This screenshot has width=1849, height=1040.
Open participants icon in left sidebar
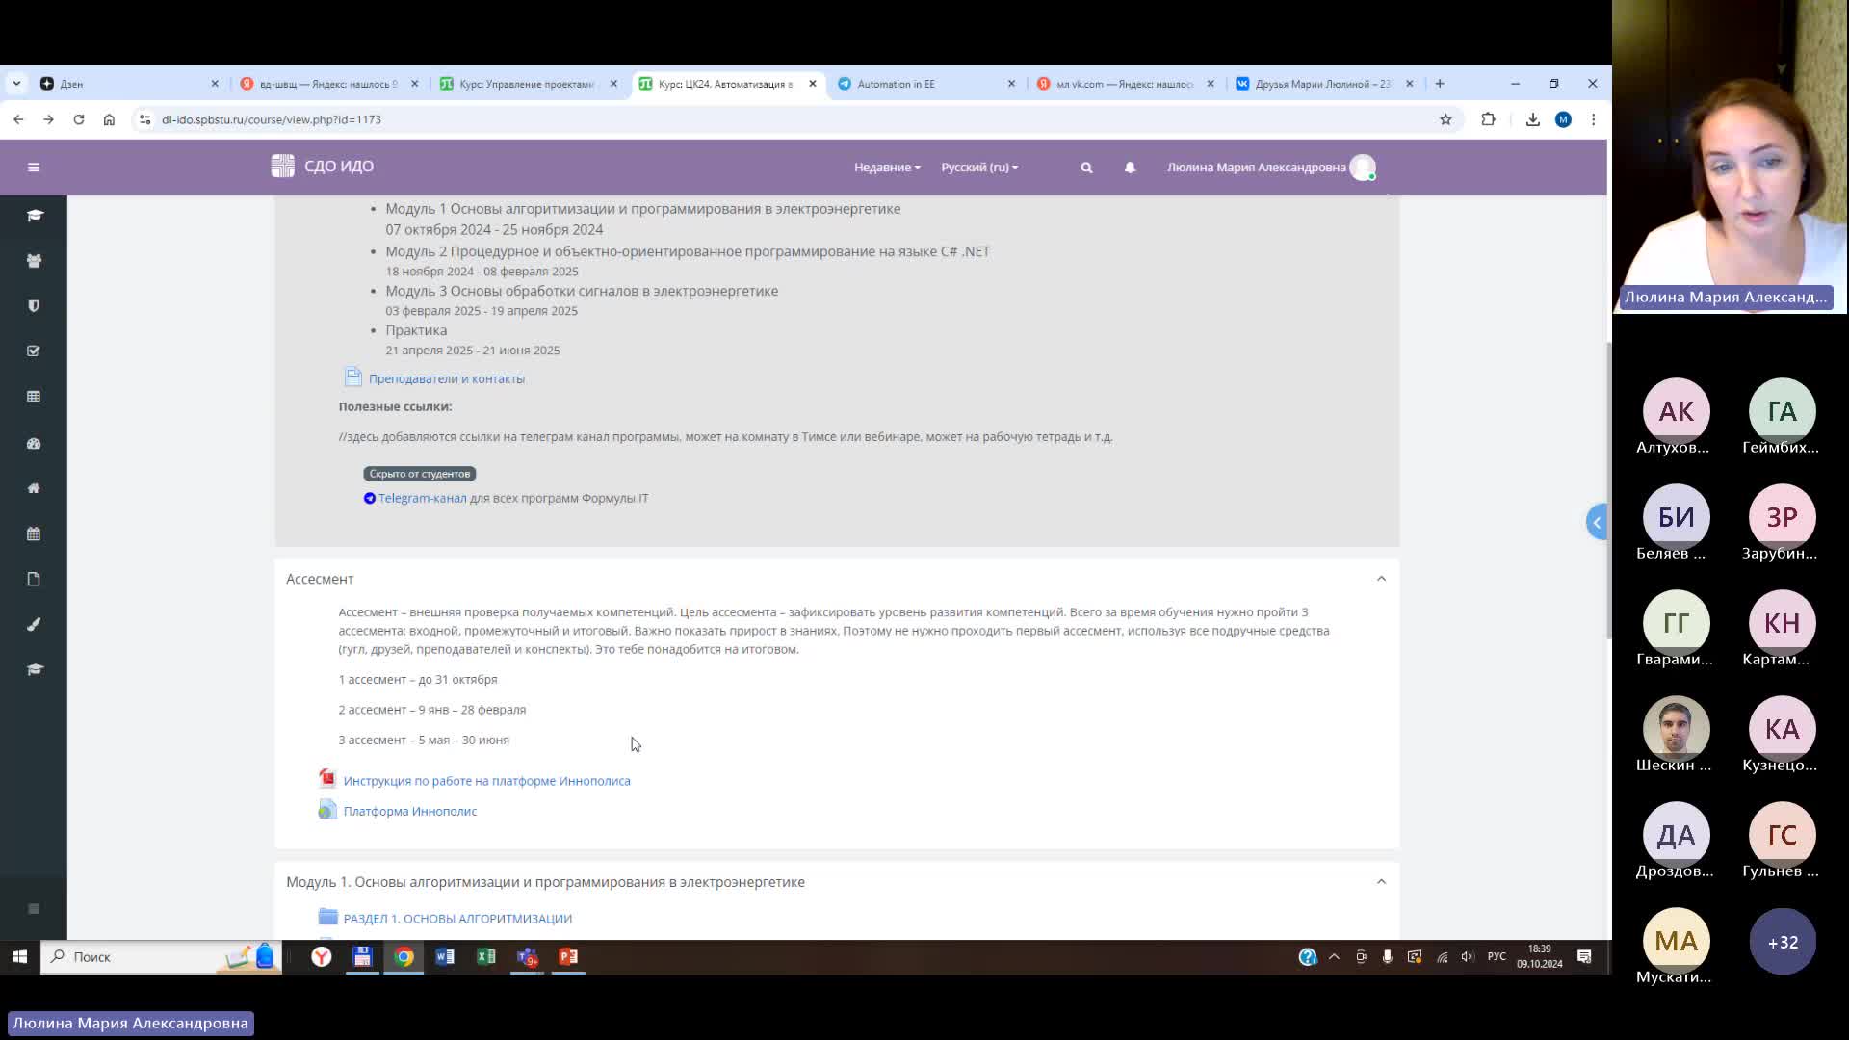coord(34,261)
